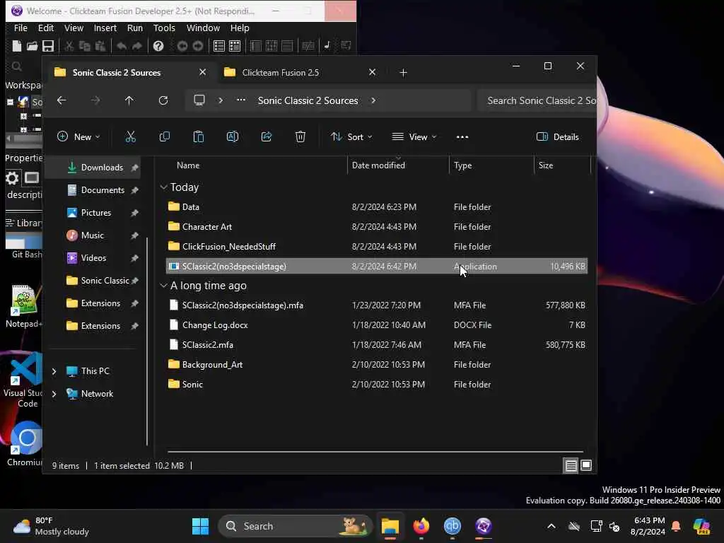
Task: Click the Share icon in File Explorer toolbar
Action: (267, 136)
